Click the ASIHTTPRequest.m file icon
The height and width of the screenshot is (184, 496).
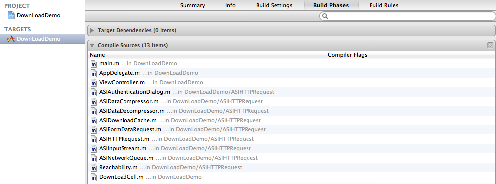[x=93, y=139]
